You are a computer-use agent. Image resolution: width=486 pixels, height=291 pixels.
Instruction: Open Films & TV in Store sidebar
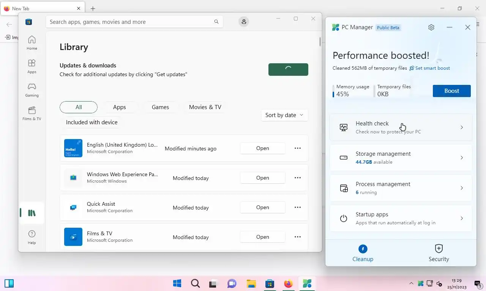tap(32, 113)
